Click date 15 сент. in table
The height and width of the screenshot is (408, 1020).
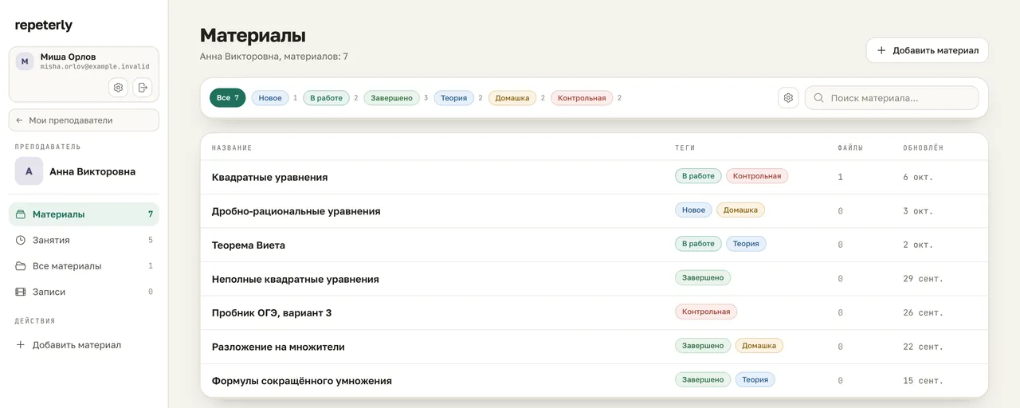click(x=923, y=381)
